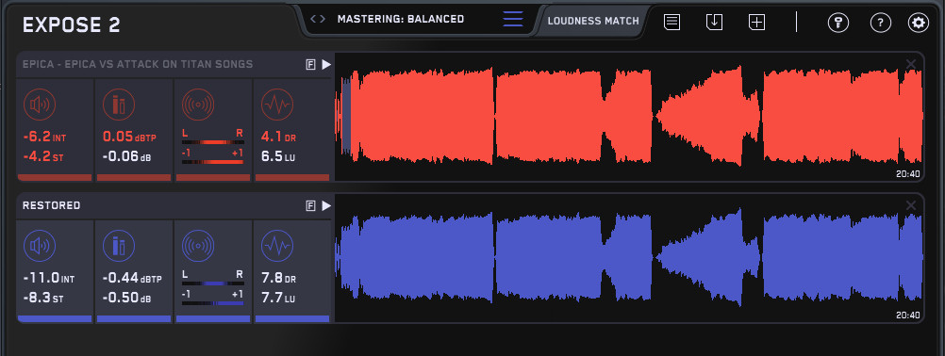Open settings with the gear icon
The width and height of the screenshot is (945, 356).
(x=919, y=23)
